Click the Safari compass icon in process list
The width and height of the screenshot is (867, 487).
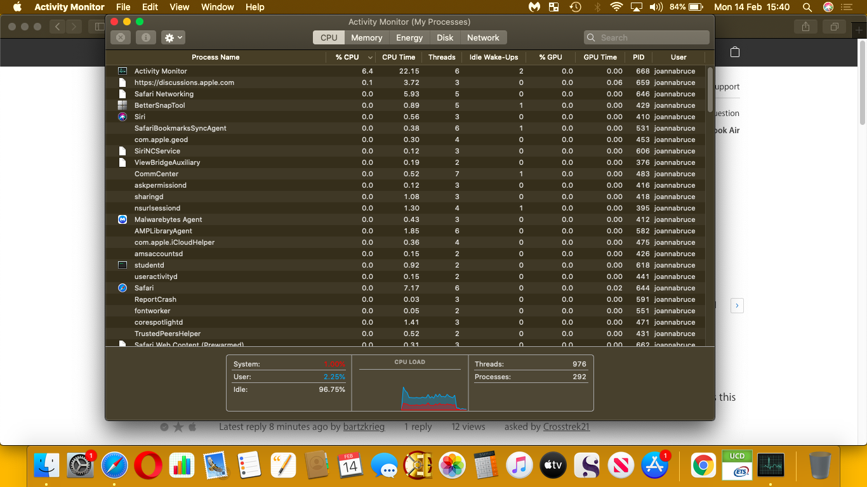pyautogui.click(x=122, y=288)
